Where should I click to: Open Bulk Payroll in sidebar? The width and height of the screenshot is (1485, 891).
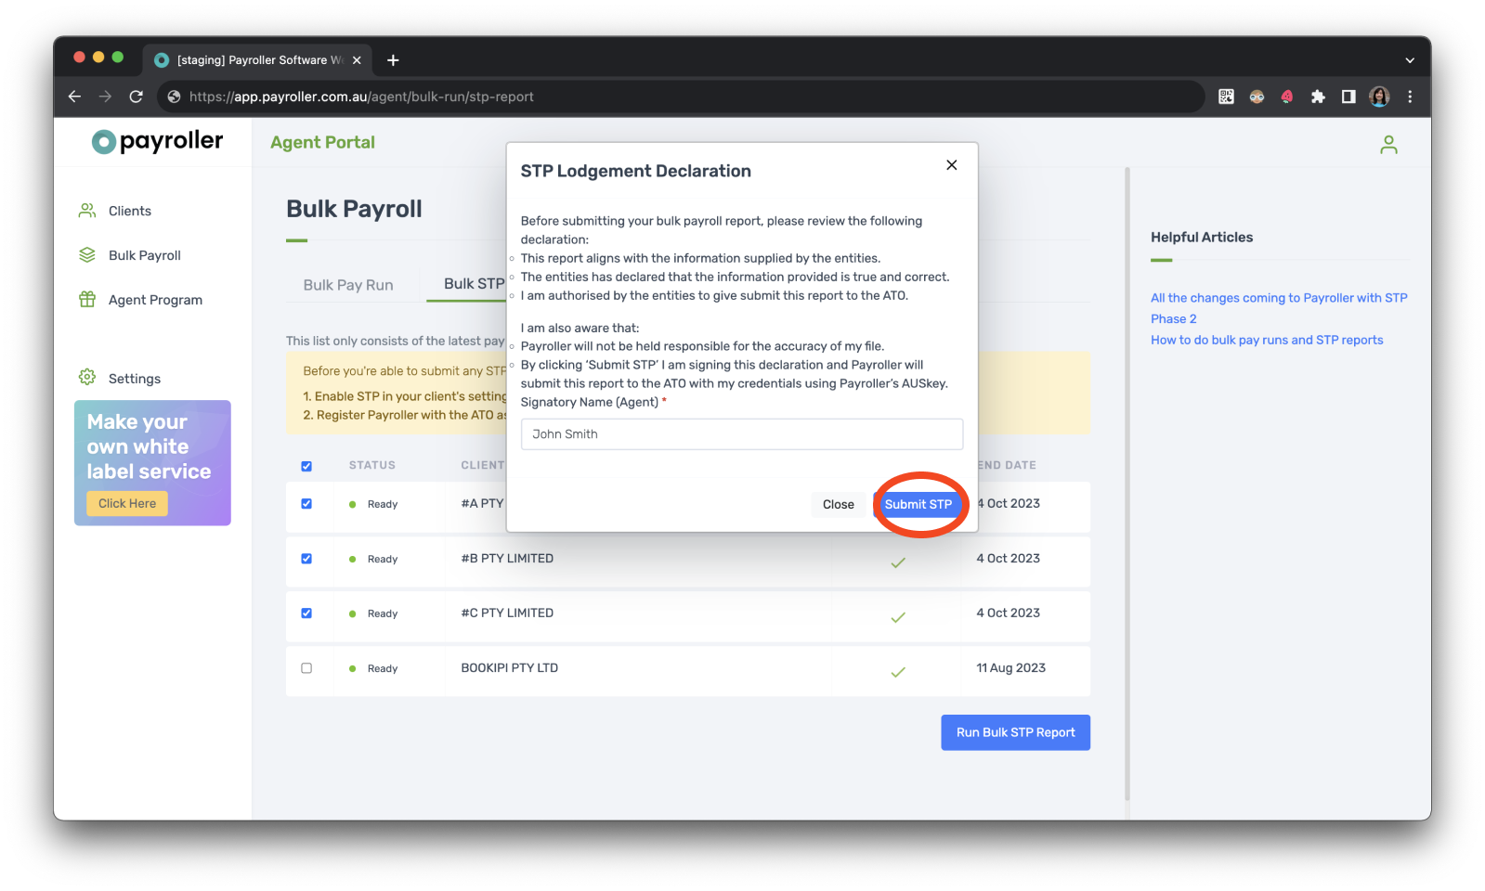(x=144, y=255)
